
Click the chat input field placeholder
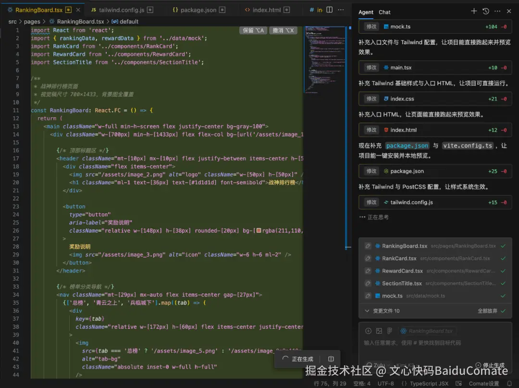pyautogui.click(x=412, y=343)
